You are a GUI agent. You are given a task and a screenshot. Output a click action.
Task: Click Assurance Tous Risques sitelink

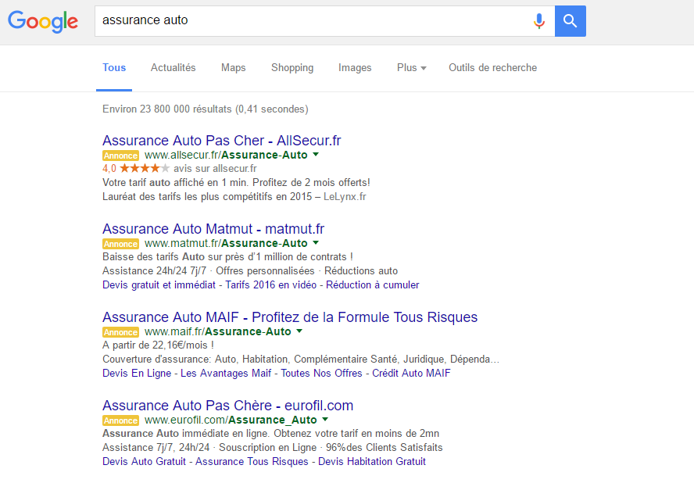(x=252, y=461)
